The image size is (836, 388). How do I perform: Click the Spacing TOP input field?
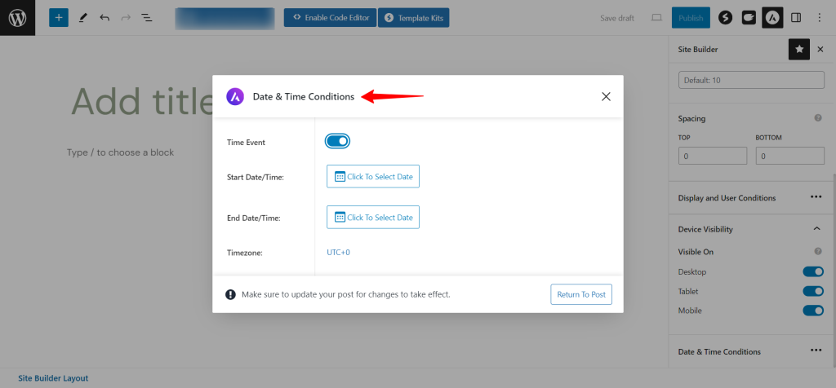[712, 156]
